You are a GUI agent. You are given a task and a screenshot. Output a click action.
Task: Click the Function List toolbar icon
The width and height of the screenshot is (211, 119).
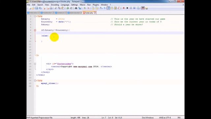click(119, 8)
